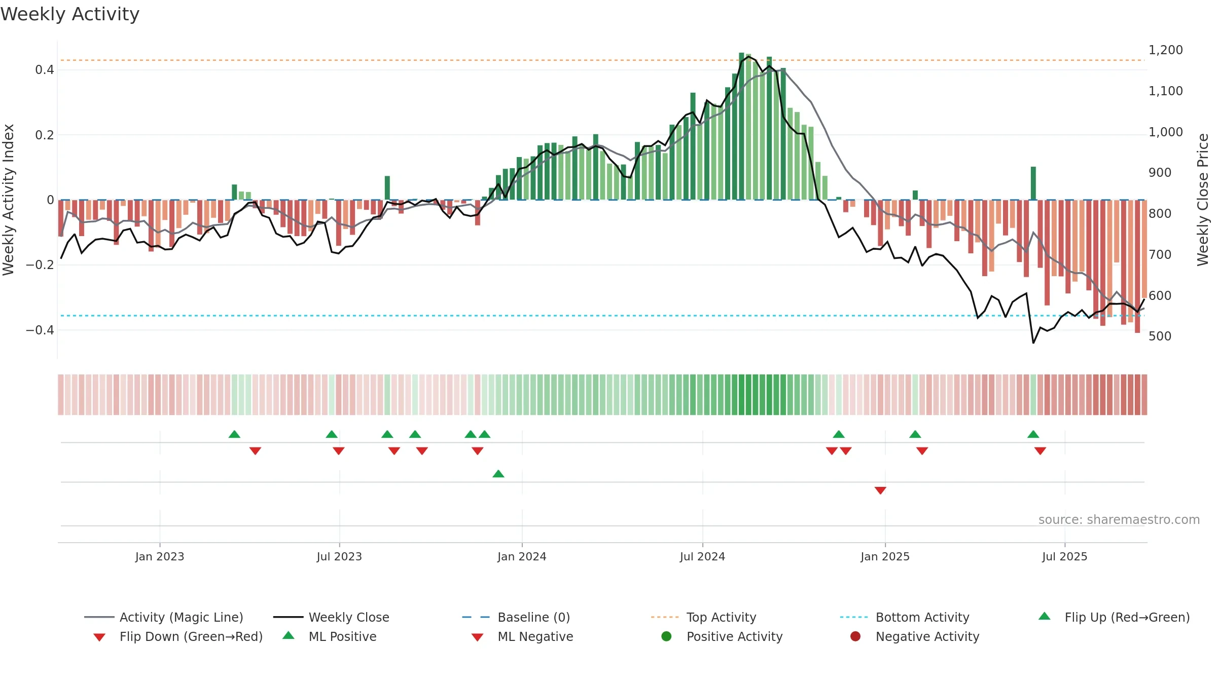
Task: Click the "−0.4" left axis tick label
Action: point(40,330)
